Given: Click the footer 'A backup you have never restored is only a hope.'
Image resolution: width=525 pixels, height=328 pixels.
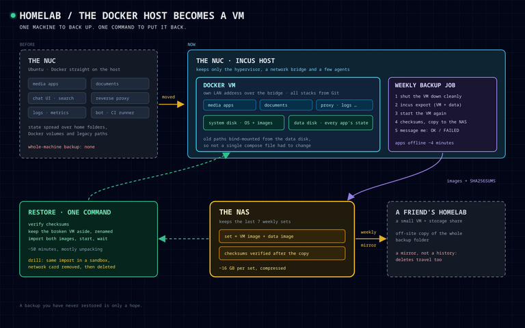Looking at the screenshot, I should pos(81,305).
